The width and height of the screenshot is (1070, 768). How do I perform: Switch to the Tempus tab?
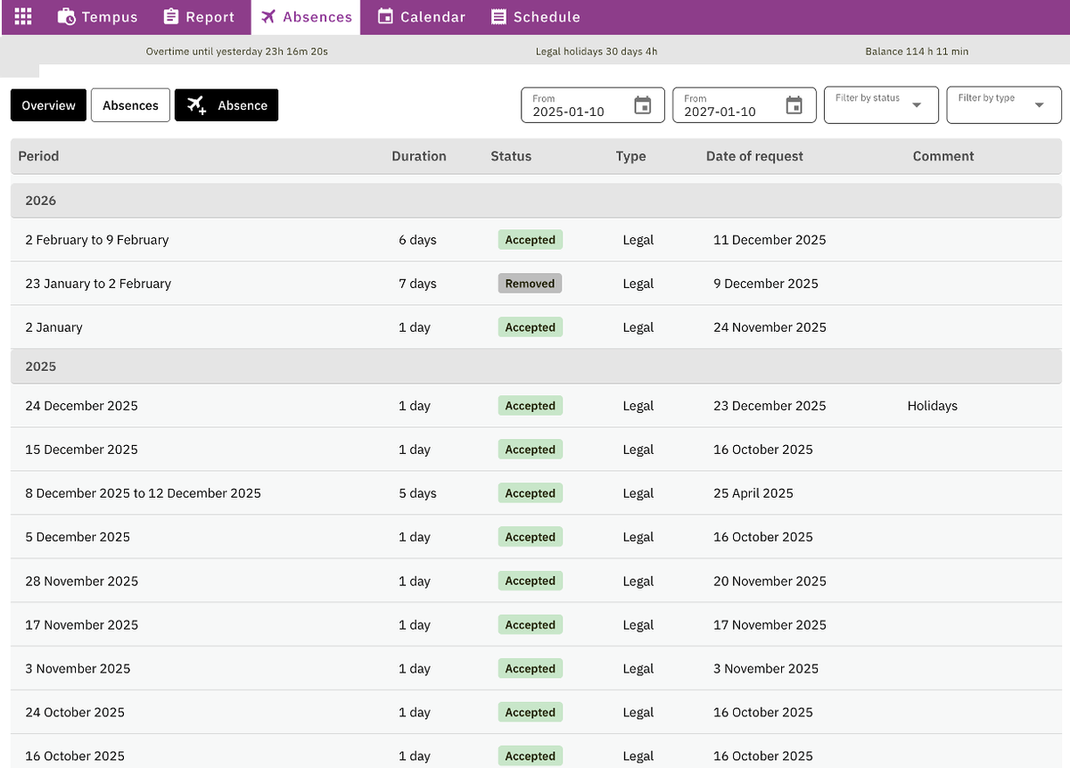coord(98,17)
